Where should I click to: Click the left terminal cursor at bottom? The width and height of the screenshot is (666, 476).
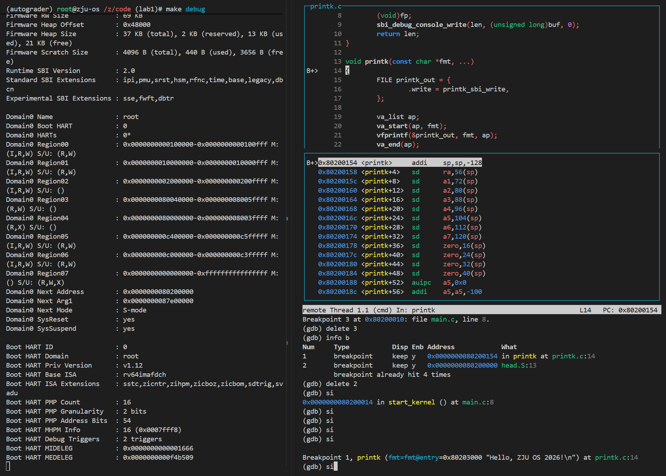(8, 467)
